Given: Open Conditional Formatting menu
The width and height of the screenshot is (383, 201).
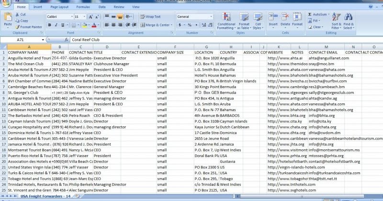Looking at the screenshot, I should pos(226,21).
